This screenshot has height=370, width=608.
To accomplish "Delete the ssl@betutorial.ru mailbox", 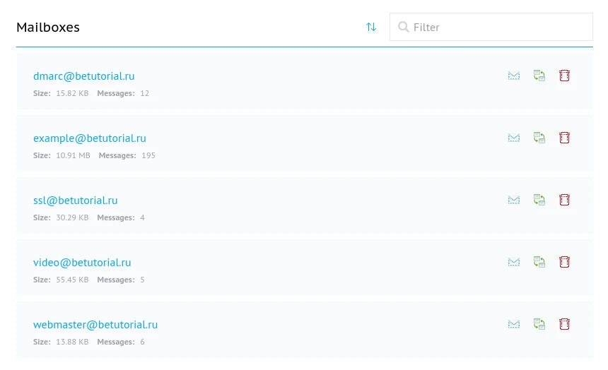I will point(564,200).
